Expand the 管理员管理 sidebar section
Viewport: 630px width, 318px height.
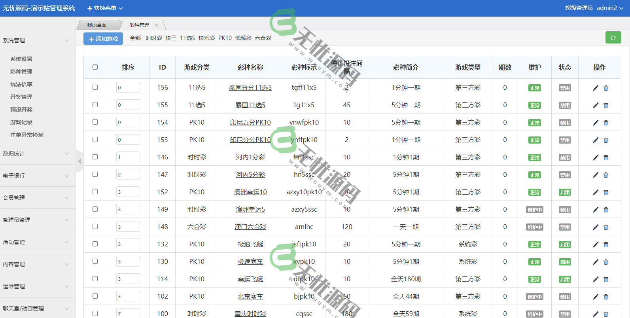38,220
